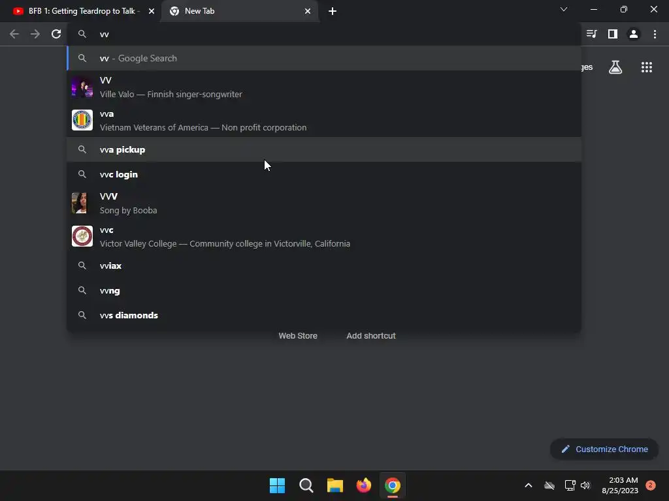Select the vva pickup suggestion

[324, 149]
